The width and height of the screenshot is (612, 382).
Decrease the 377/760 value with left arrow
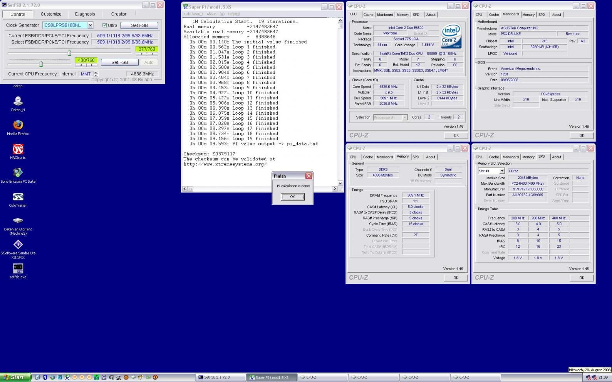[141, 54]
